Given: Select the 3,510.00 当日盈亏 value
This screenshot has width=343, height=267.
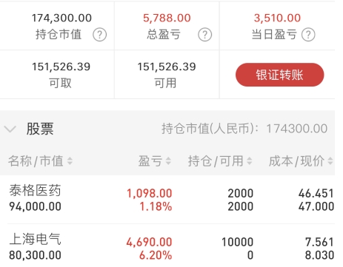Looking at the screenshot, I should [x=277, y=18].
